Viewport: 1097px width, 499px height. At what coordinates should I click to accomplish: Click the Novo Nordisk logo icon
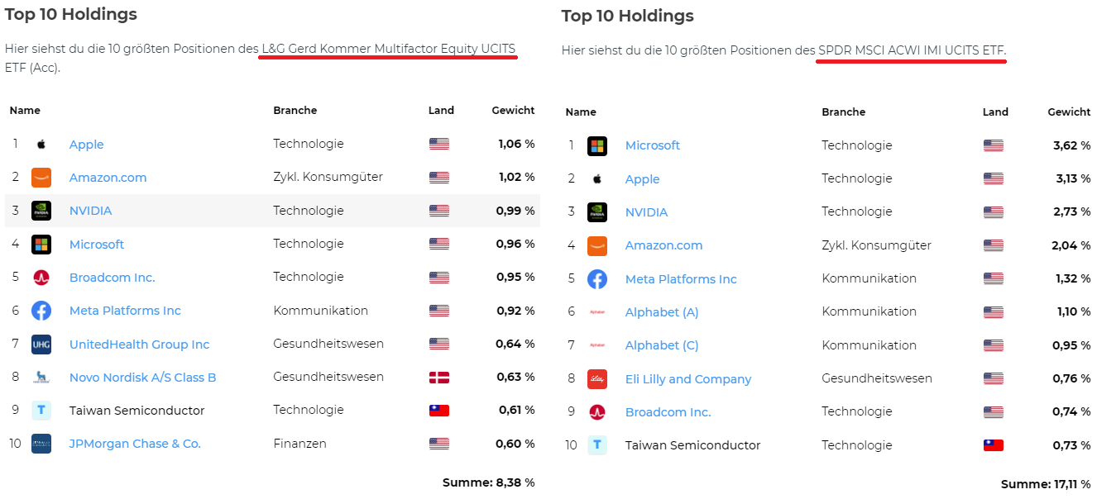pyautogui.click(x=41, y=378)
